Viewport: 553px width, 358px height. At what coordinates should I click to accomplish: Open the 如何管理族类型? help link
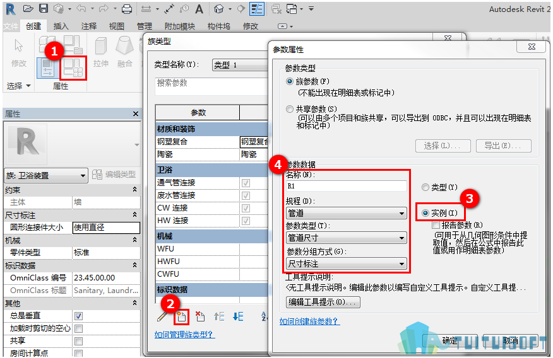point(185,335)
